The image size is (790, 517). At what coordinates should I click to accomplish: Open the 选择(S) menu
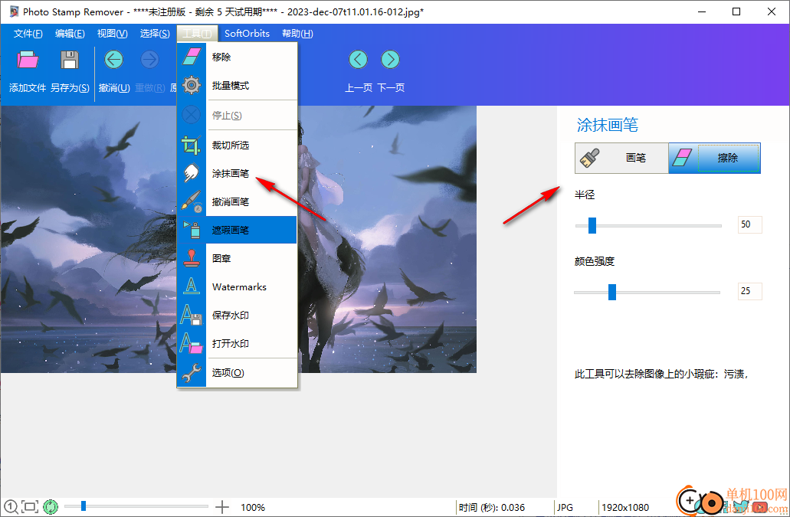[155, 33]
